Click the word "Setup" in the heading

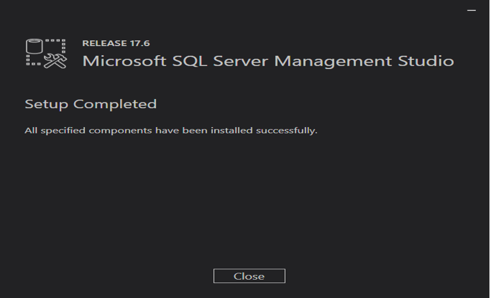tap(47, 104)
